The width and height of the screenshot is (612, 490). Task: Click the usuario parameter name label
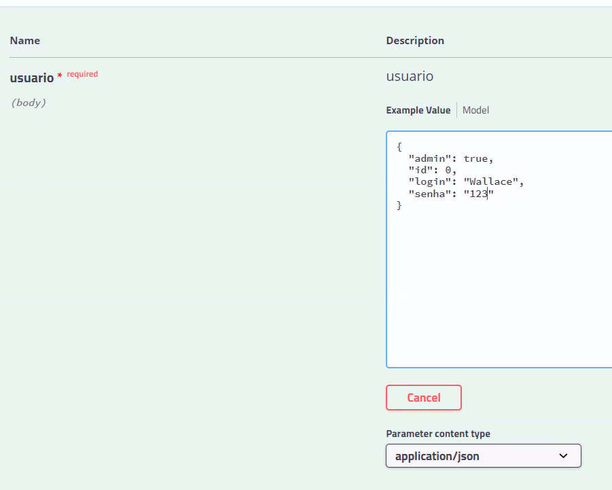coord(31,77)
